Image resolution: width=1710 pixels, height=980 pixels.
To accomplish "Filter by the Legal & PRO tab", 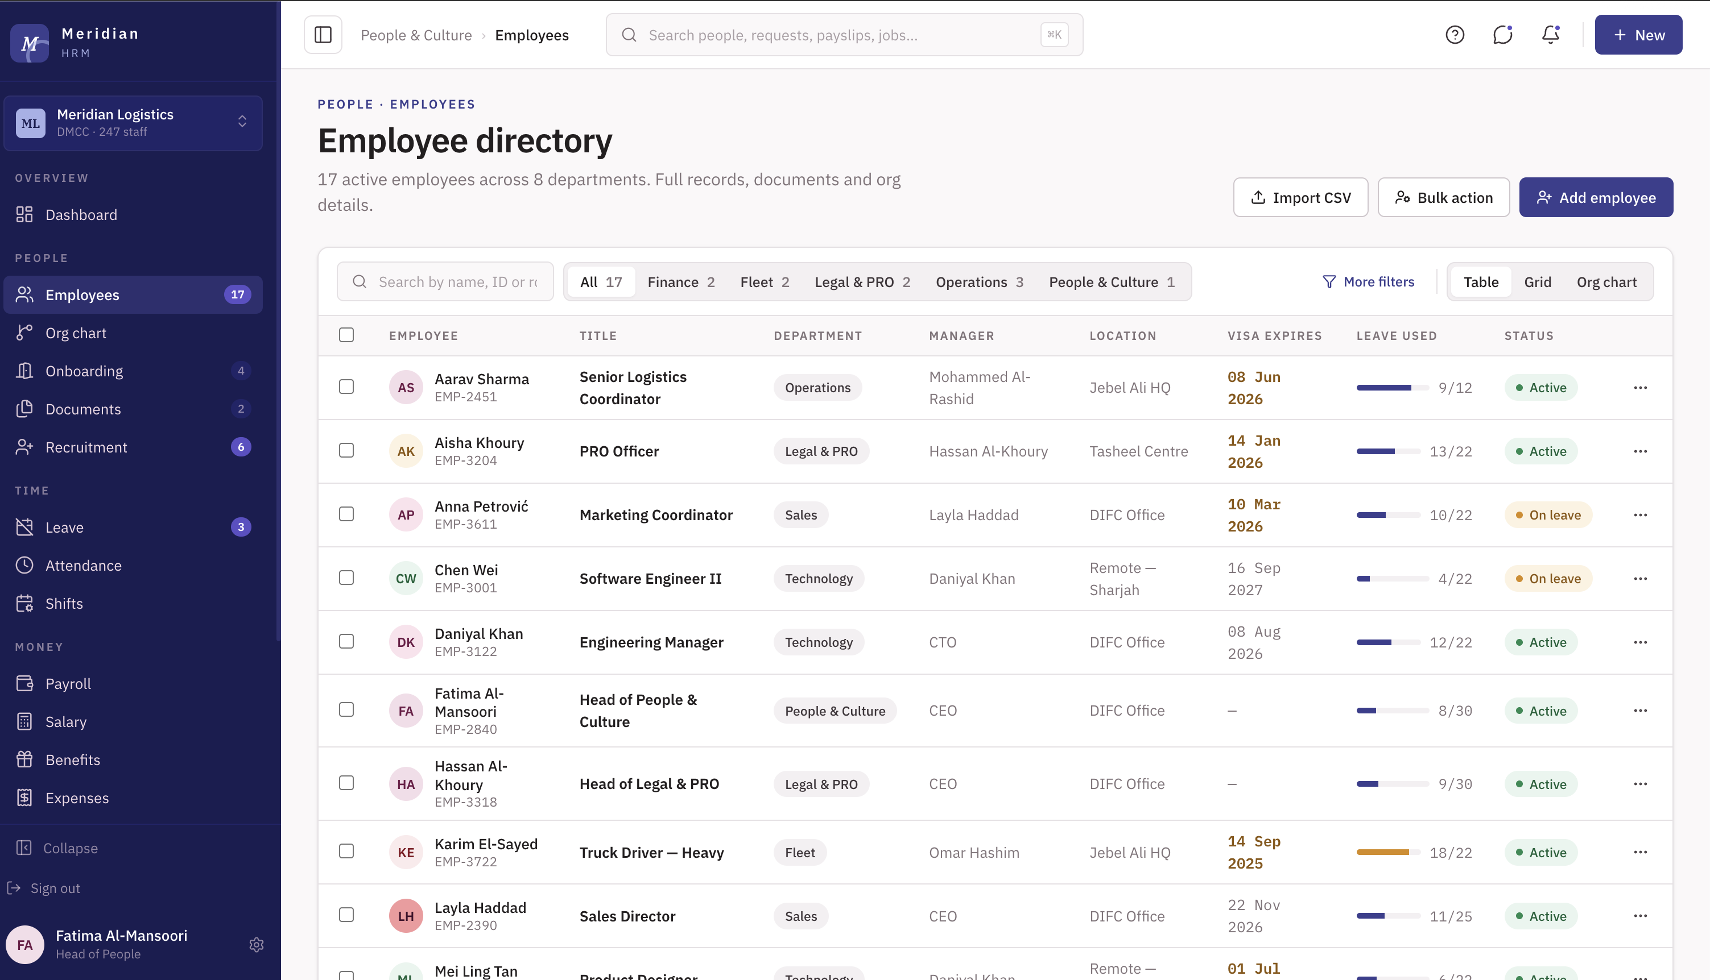I will click(x=862, y=282).
